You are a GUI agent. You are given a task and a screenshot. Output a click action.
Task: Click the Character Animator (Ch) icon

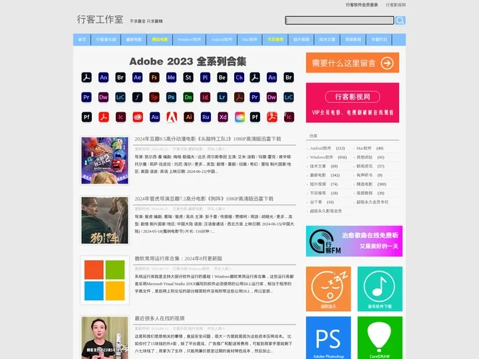coord(239,78)
